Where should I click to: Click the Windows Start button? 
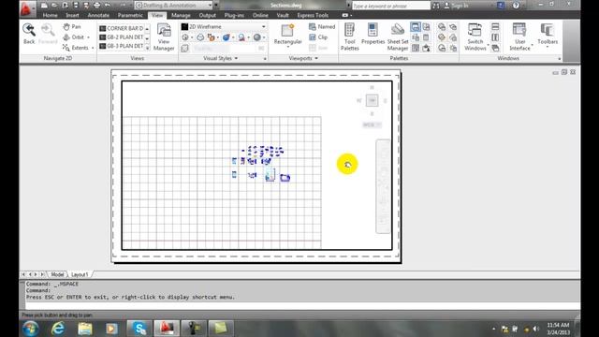click(x=31, y=329)
